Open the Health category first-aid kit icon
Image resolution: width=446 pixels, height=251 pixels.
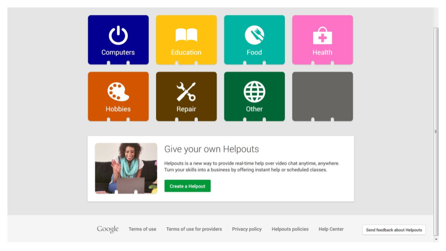[322, 36]
